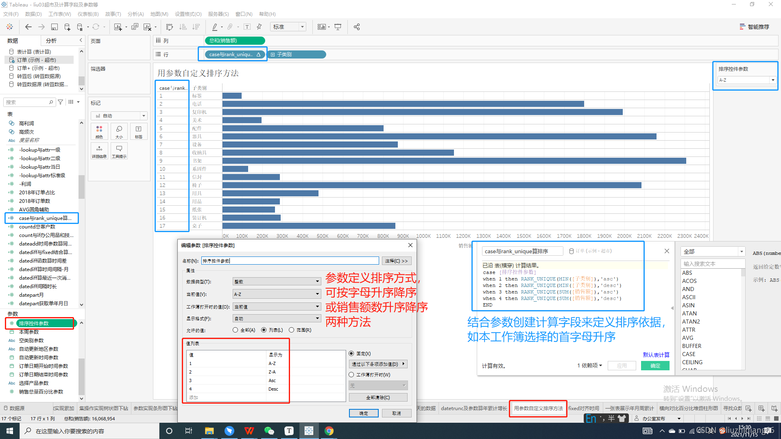Click the Pin axis icon
This screenshot has width=781, height=439.
[x=259, y=27]
